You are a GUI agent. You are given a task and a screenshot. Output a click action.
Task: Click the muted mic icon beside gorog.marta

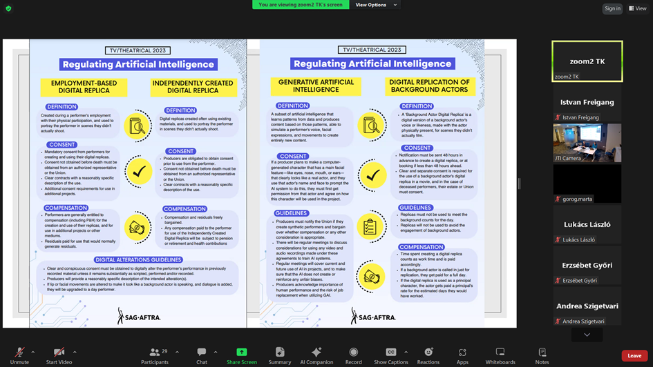(x=558, y=199)
